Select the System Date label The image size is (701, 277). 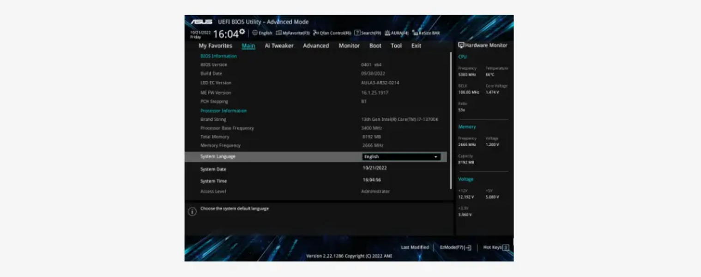tap(213, 169)
